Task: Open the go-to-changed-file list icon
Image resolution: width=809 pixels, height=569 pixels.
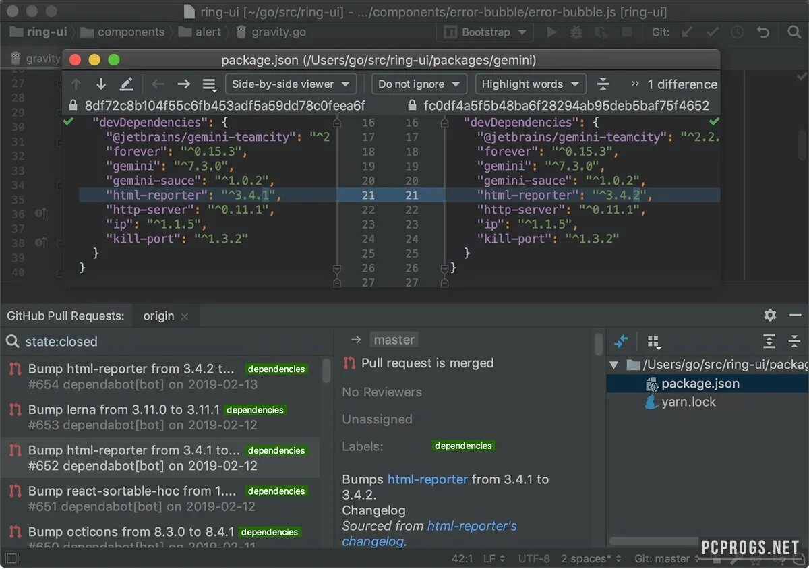Action: (210, 85)
